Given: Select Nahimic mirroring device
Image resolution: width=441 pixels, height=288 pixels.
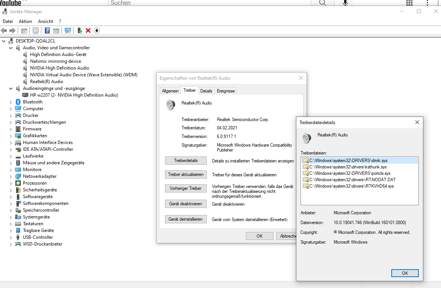Looking at the screenshot, I should [55, 61].
